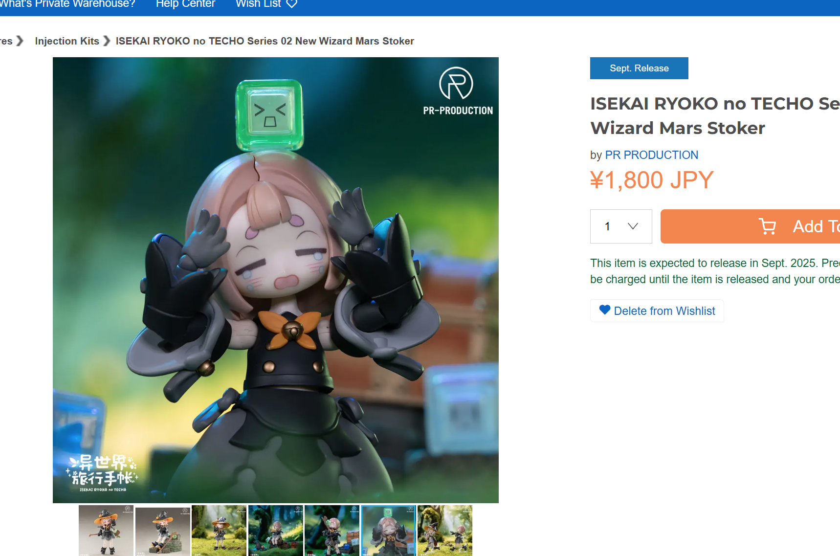Viewport: 840px width, 556px height.
Task: Select the third thumbnail on grassy field
Action: click(x=219, y=531)
